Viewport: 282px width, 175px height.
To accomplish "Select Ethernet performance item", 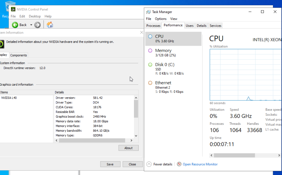I will point(173,87).
